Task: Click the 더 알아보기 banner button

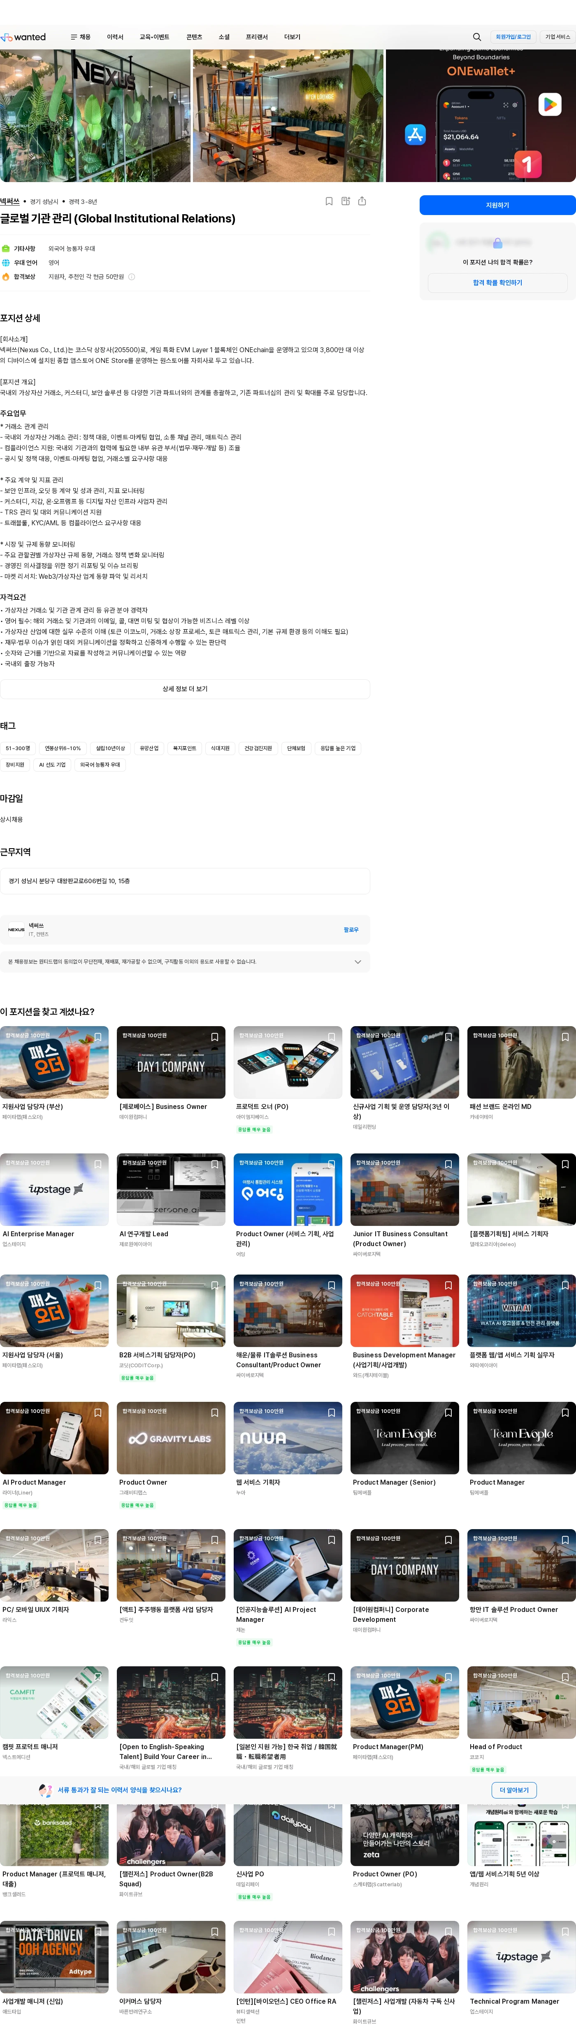Action: (514, 1790)
